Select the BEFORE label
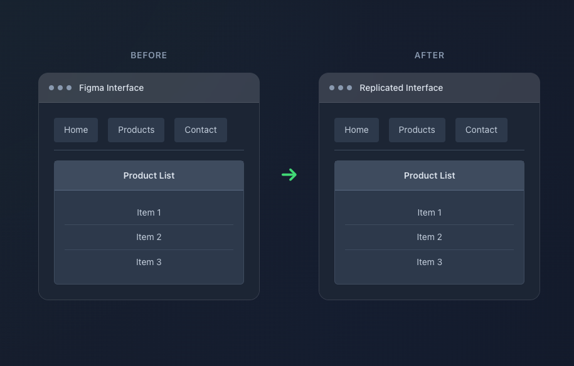The width and height of the screenshot is (574, 366). coord(149,55)
